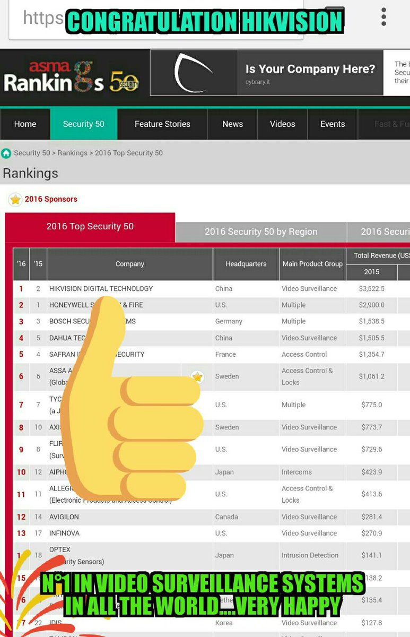Click the Total Revenue column header

coord(378,256)
